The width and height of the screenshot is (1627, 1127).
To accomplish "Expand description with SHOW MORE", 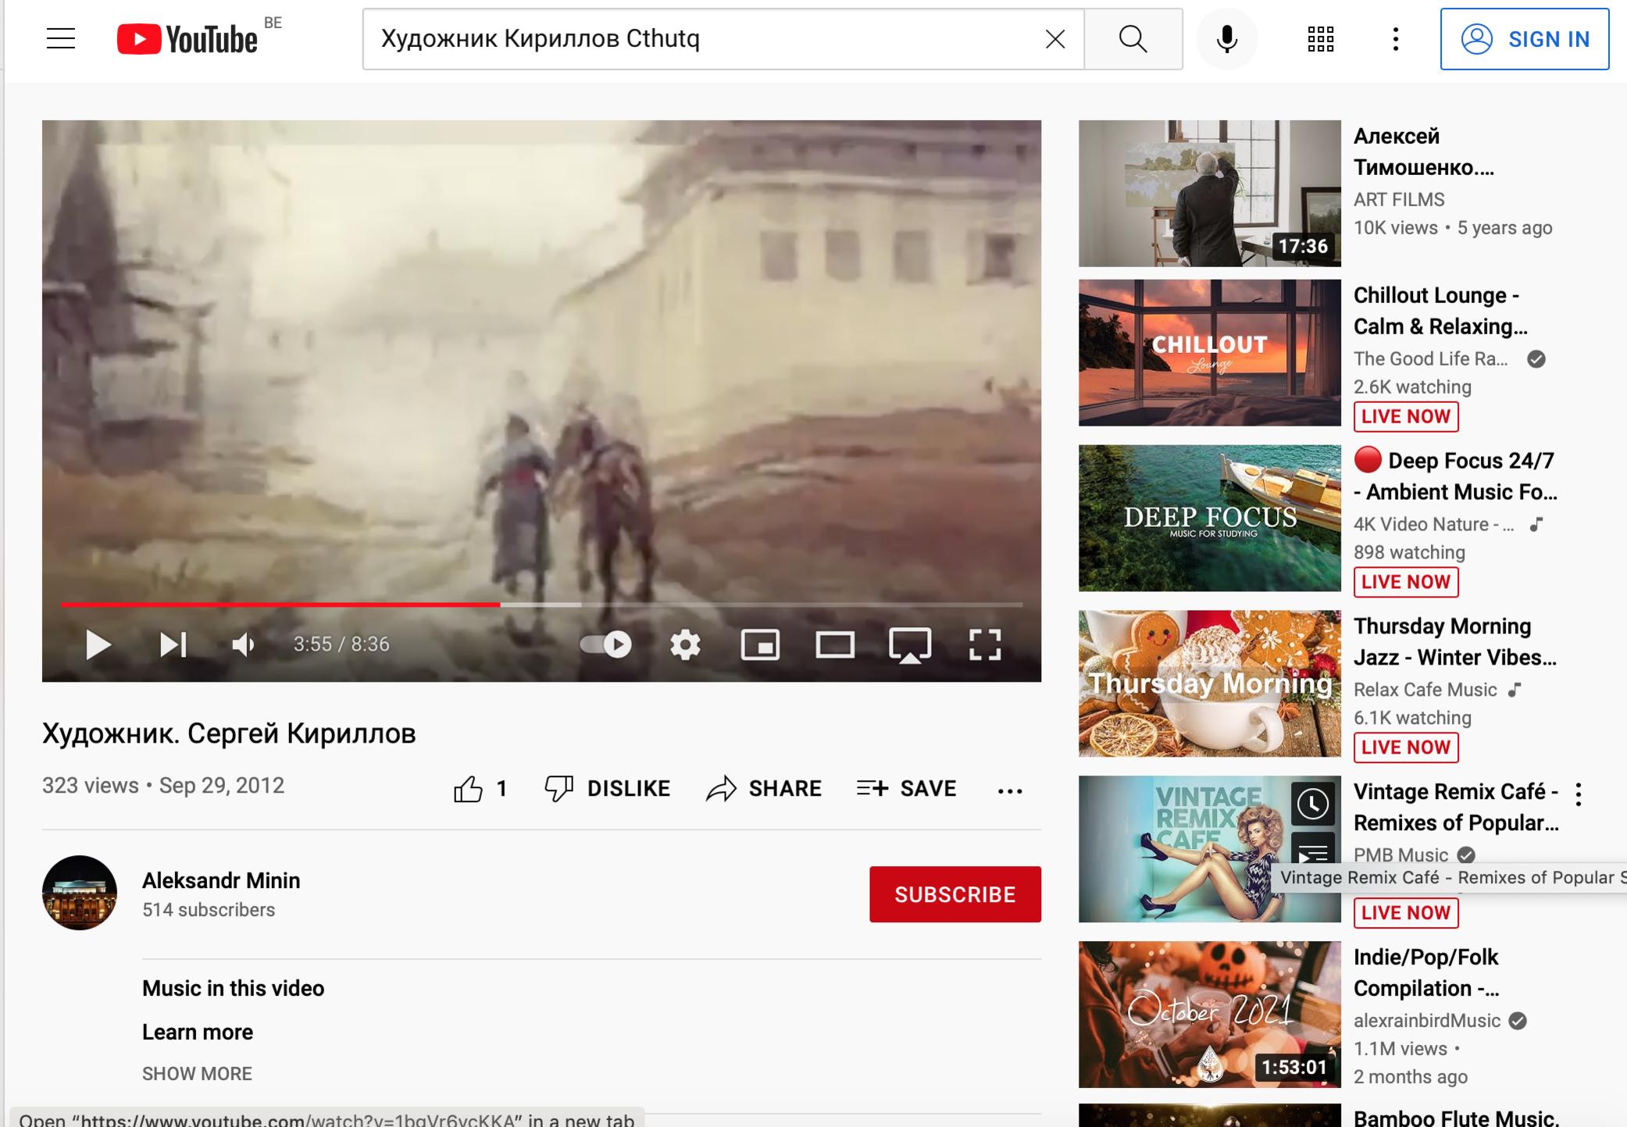I will tap(197, 1074).
